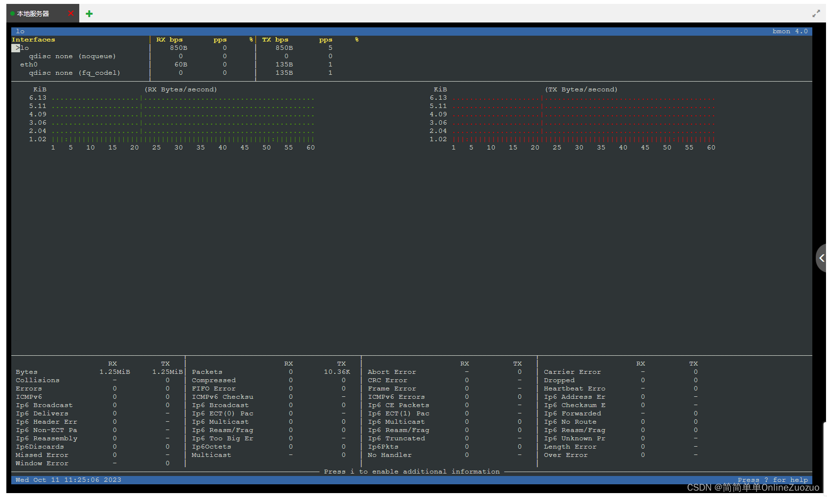Expand the side panel with the left chevron

click(822, 258)
